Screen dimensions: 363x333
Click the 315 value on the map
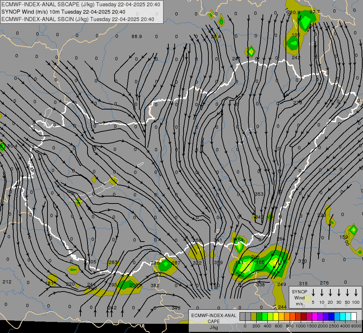pos(303,283)
